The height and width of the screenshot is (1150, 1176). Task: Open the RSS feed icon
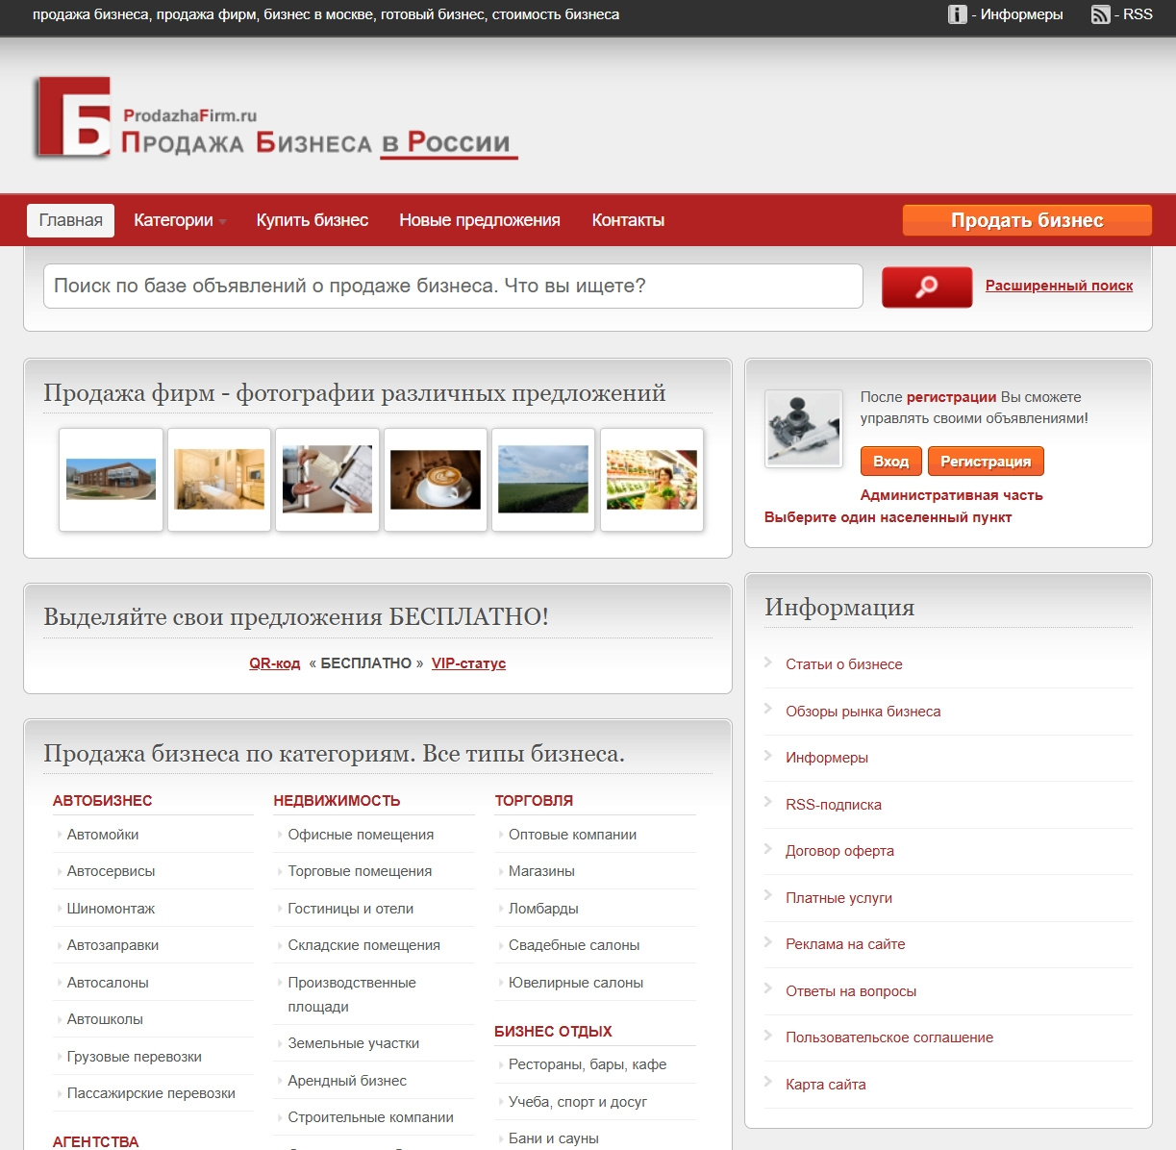(x=1101, y=14)
